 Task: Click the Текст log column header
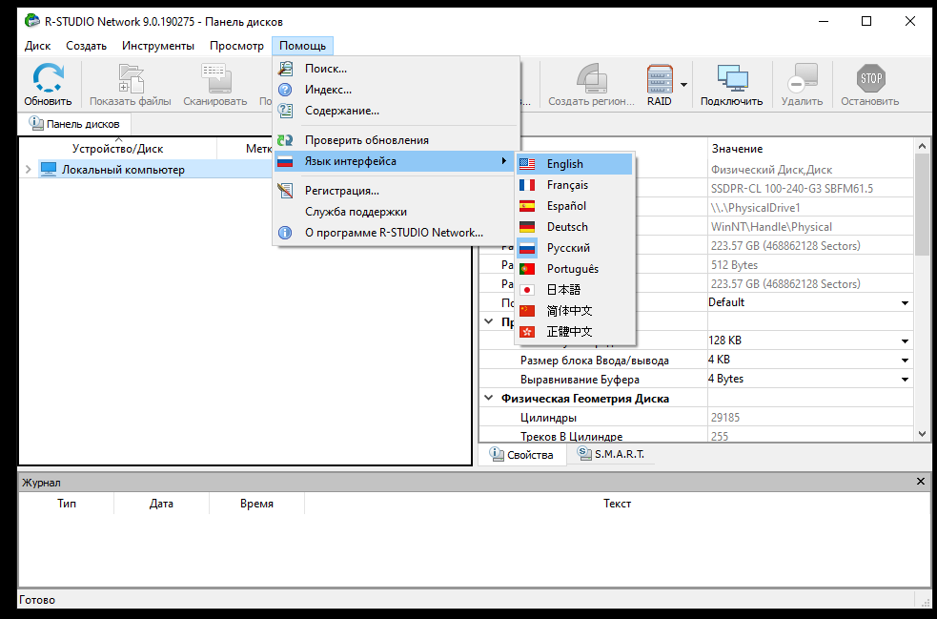coord(617,504)
